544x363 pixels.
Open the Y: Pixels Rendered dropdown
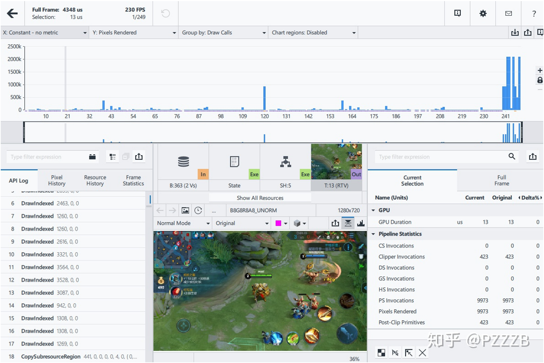(133, 32)
